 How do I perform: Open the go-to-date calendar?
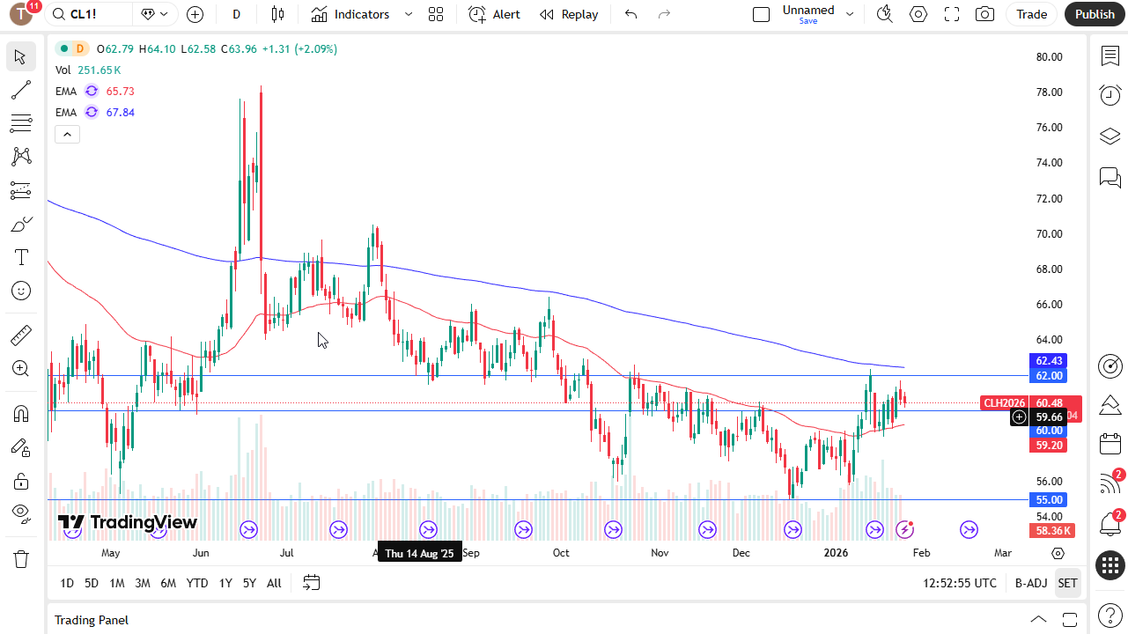pos(311,583)
